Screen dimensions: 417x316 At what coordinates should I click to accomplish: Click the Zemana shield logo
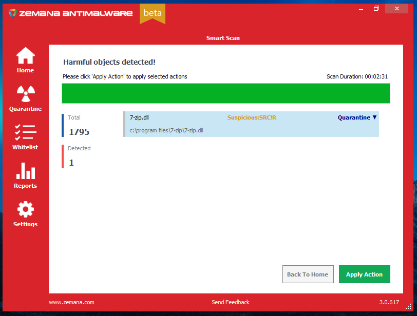tap(12, 13)
